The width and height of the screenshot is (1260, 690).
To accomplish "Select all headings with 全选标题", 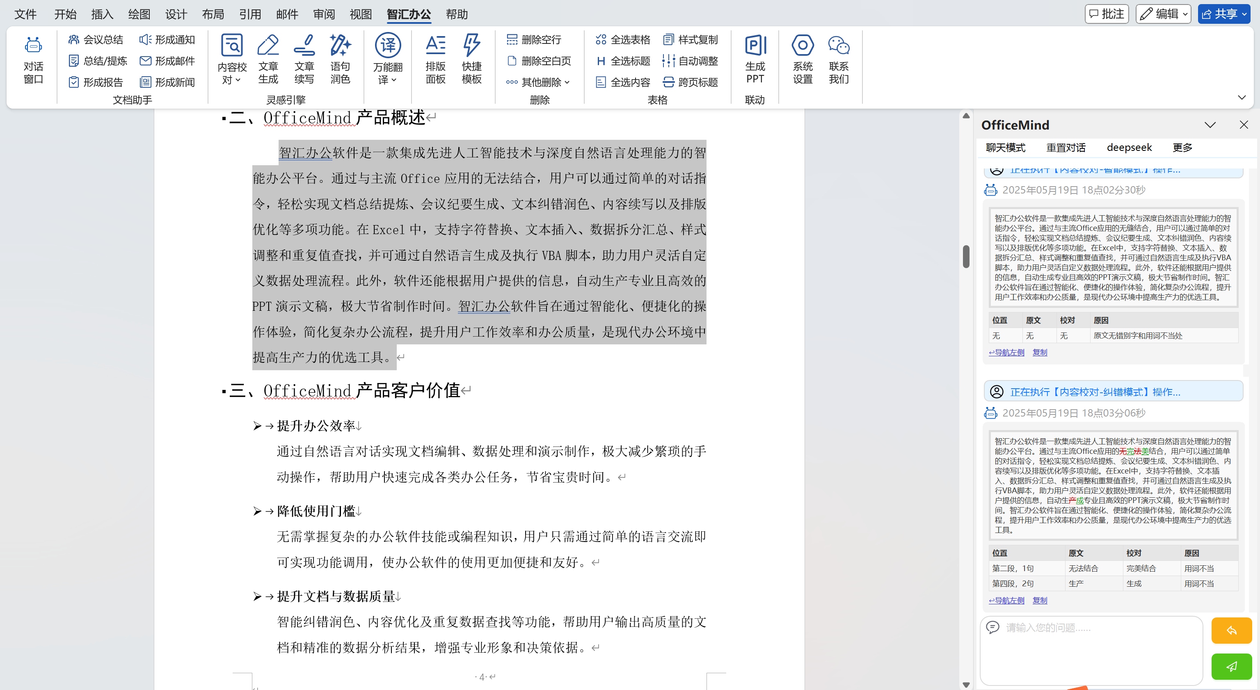I will point(623,61).
